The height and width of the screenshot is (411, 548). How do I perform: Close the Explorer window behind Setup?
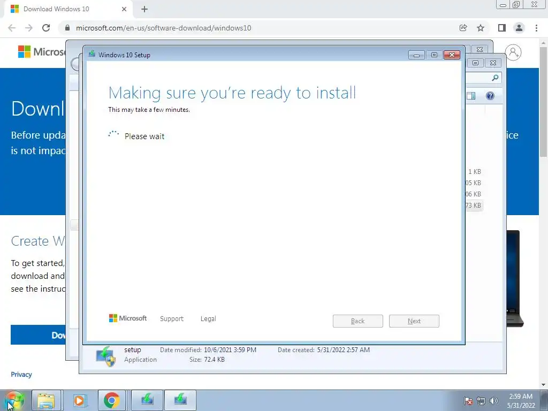(493, 63)
